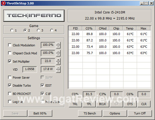Viewport: 155px width, 120px height.
Task: Enable the Chipset Clock Mod checkbox
Action: point(10,53)
